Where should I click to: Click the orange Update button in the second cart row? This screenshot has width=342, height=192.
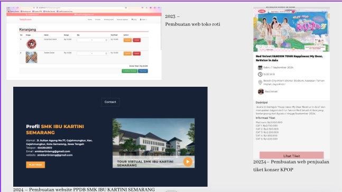[x=127, y=53]
